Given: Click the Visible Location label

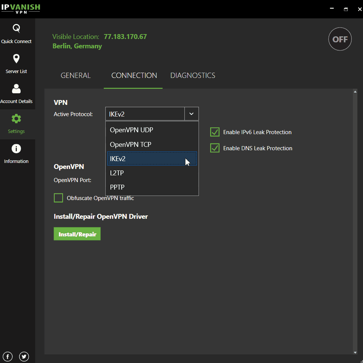Looking at the screenshot, I should tap(76, 37).
